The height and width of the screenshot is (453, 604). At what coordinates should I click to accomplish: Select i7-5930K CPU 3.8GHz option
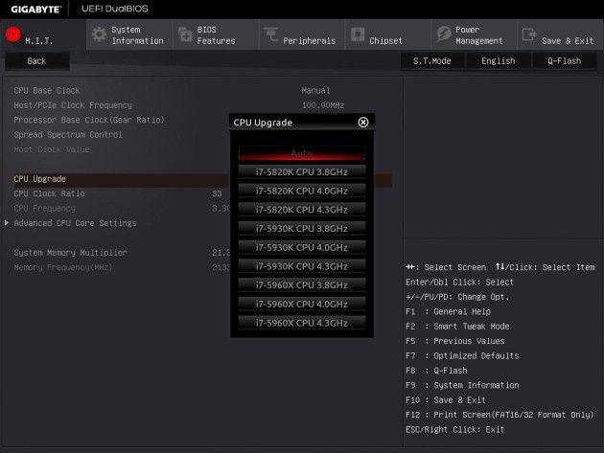click(302, 229)
